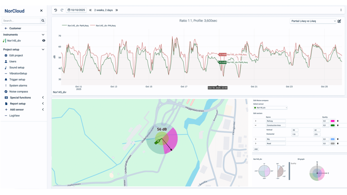Click the pink Railway color swatch
The image size is (347, 195).
333,121
